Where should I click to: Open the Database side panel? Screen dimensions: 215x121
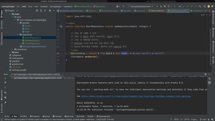[x=213, y=33]
